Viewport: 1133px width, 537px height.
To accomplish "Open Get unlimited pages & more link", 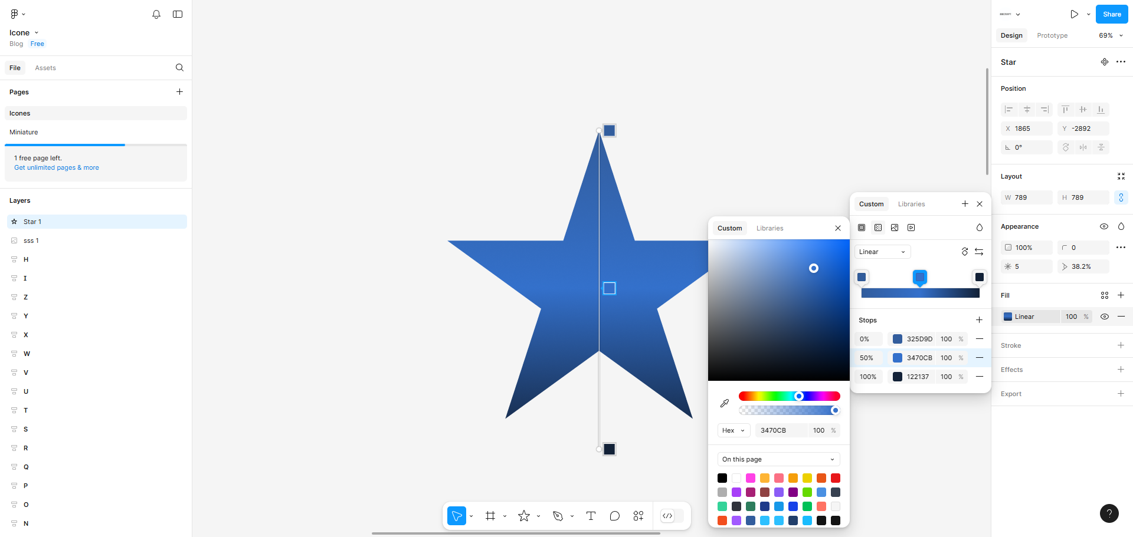I will click(57, 167).
